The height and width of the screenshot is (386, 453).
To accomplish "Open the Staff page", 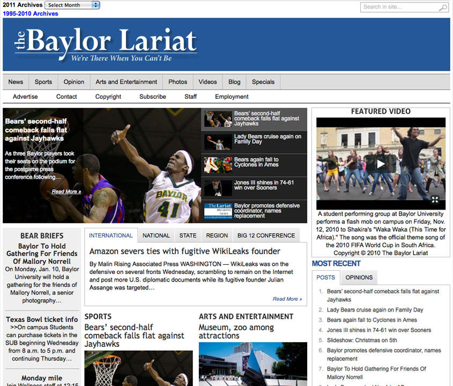I will [x=190, y=97].
